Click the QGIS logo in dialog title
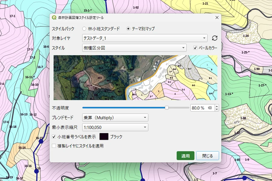The image size is (272, 181). click(54, 17)
